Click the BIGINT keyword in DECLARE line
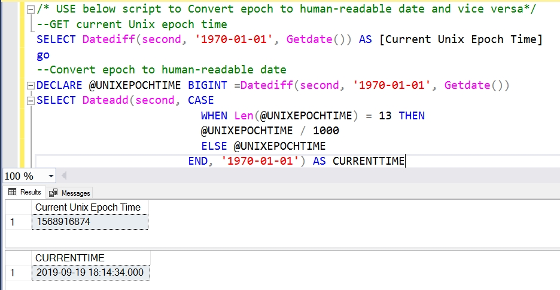Screen dimensions: 560x290 point(207,85)
